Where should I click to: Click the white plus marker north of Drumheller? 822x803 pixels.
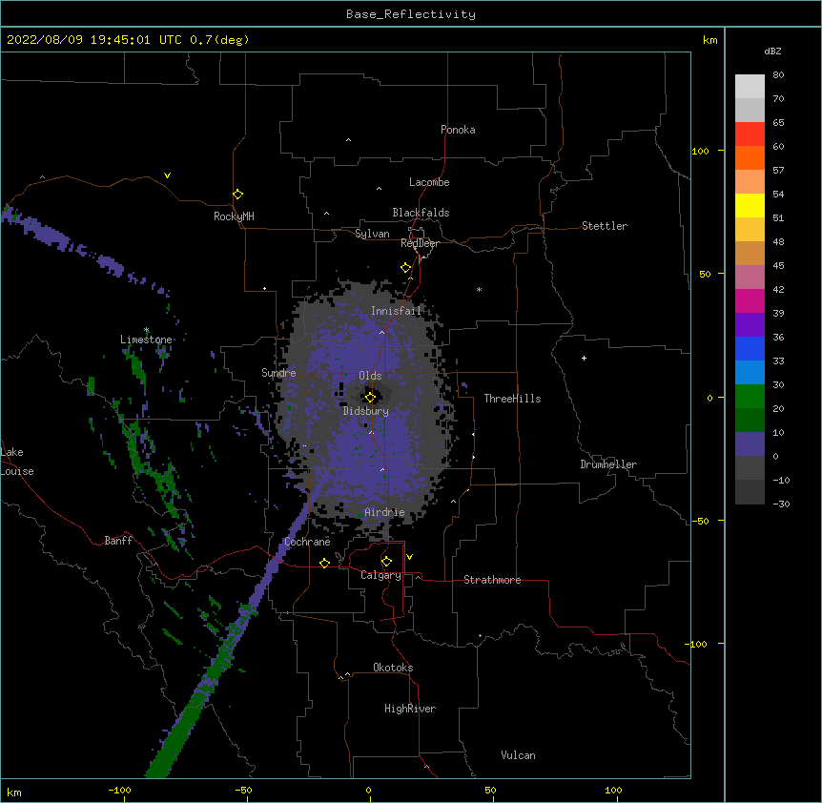(584, 358)
